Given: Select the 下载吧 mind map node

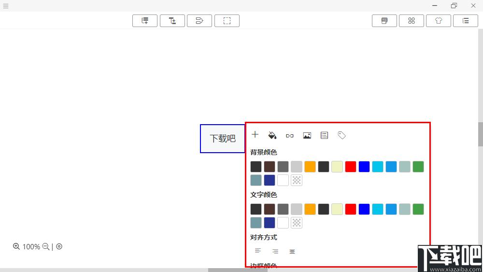Looking at the screenshot, I should (x=222, y=139).
